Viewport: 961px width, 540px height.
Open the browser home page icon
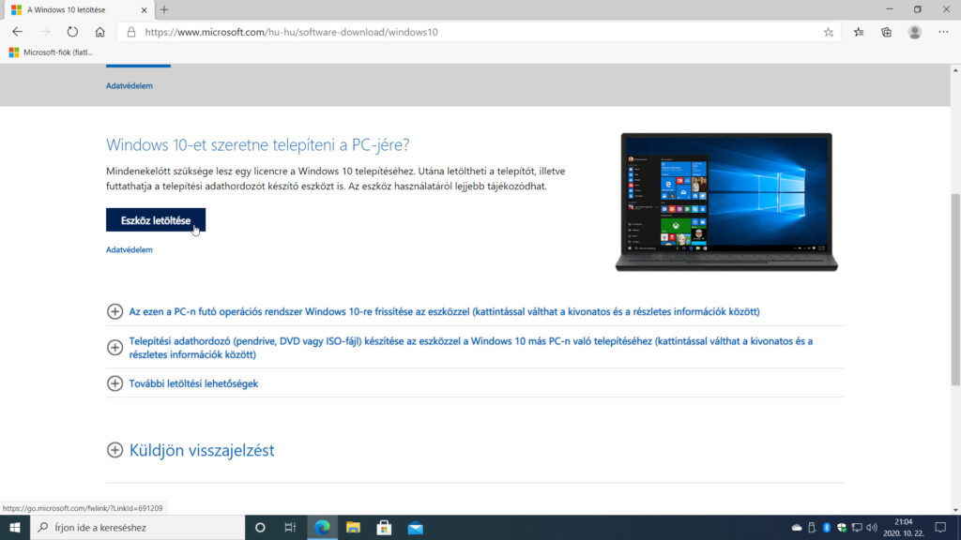(99, 32)
